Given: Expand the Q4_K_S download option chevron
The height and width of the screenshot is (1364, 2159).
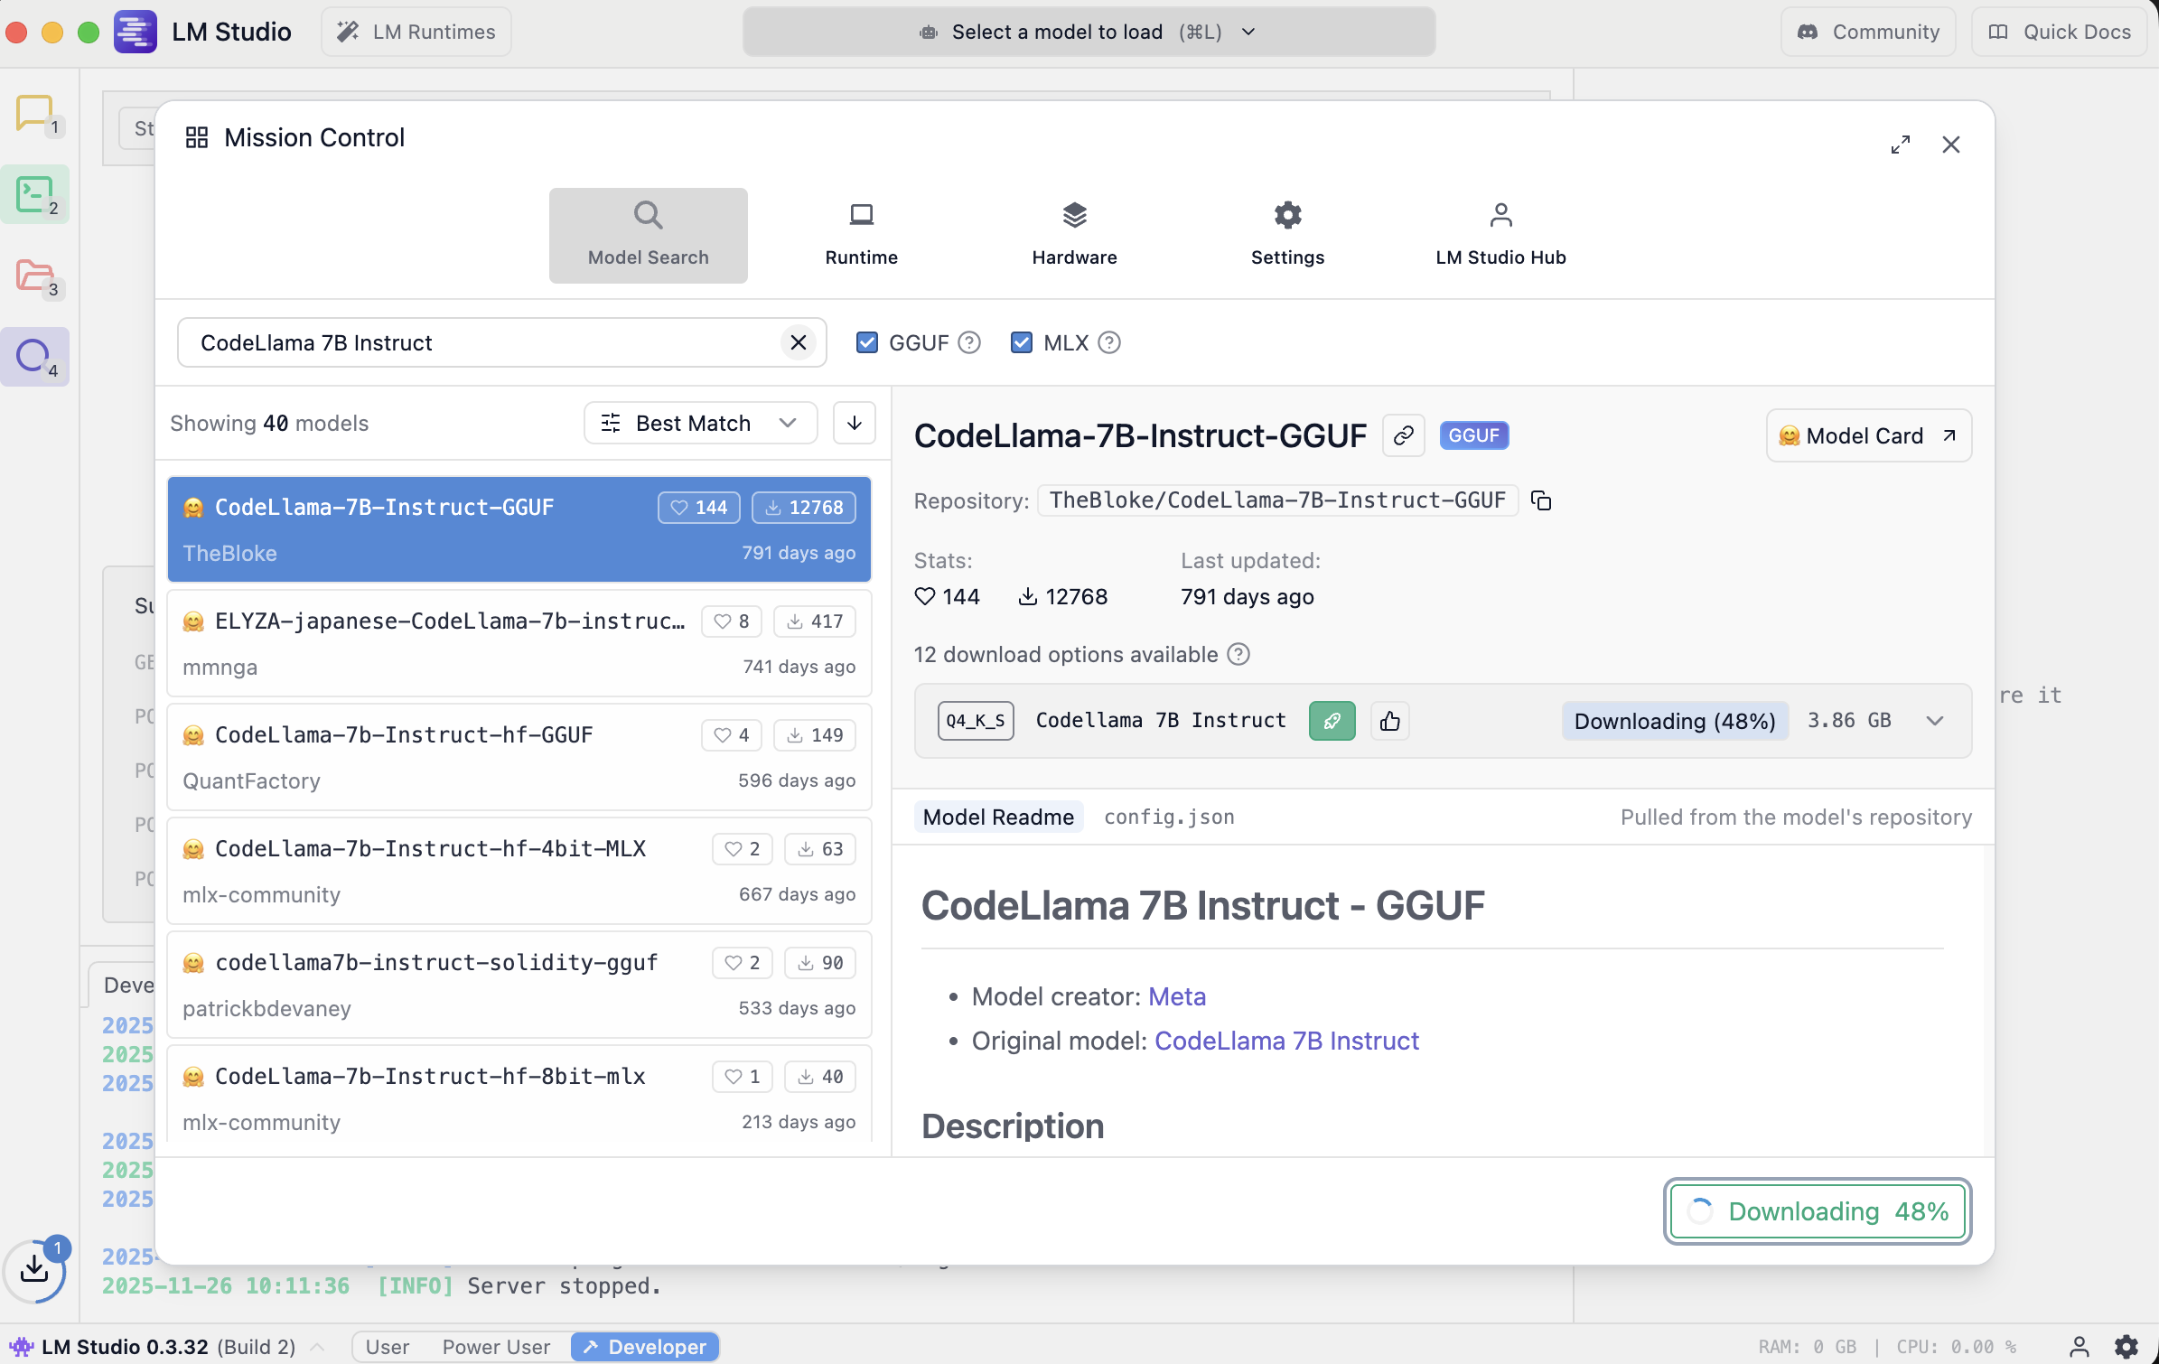Looking at the screenshot, I should point(1934,721).
